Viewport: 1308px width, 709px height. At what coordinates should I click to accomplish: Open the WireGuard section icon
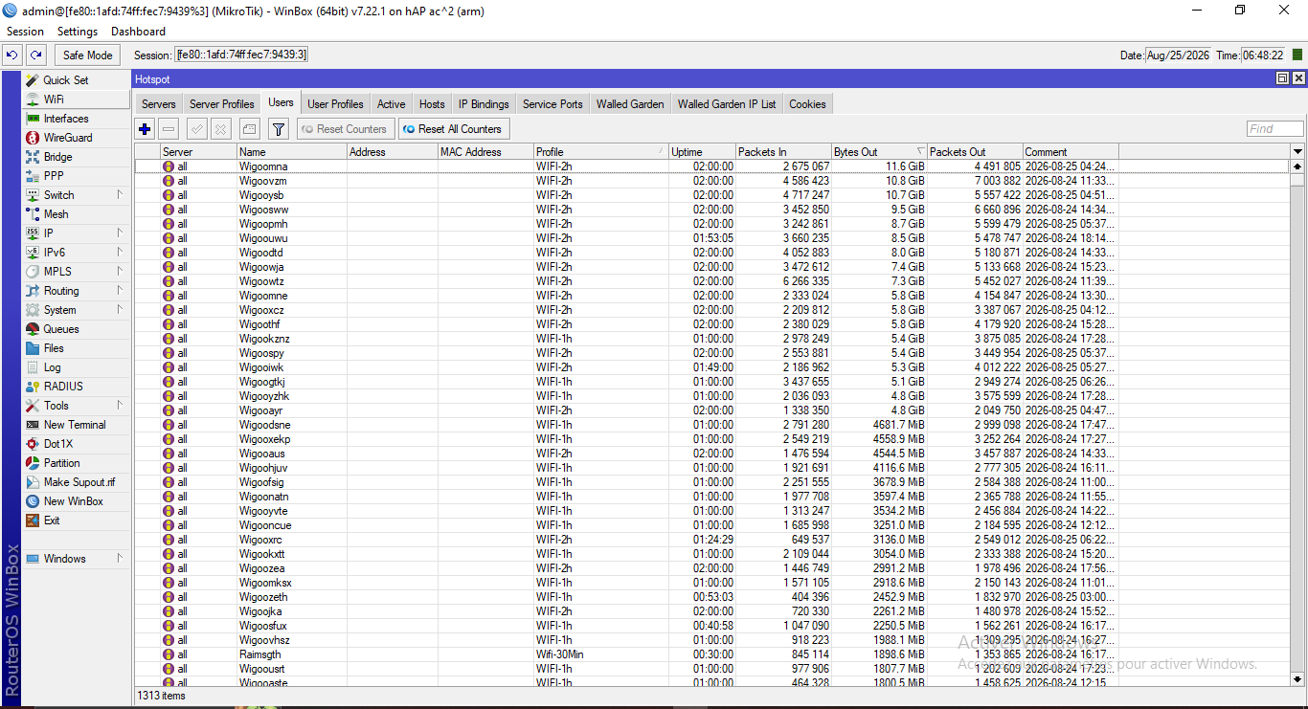tap(34, 138)
